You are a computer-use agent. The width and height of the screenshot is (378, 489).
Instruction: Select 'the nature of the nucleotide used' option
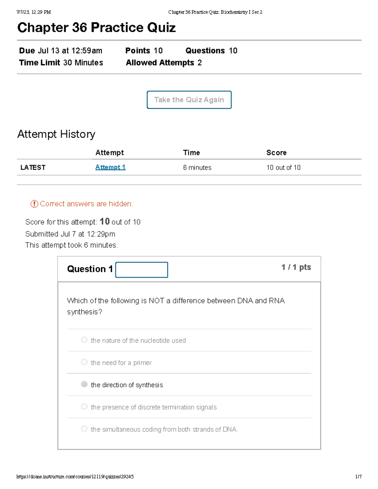[84, 340]
